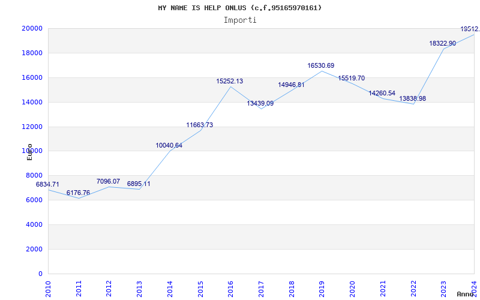This screenshot has height=300, width=480.
Task: Click x-axis year label 2019
Action: [x=322, y=289]
